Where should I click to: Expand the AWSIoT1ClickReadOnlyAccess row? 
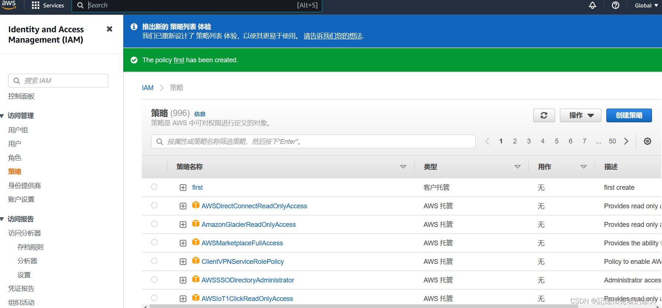pos(183,299)
